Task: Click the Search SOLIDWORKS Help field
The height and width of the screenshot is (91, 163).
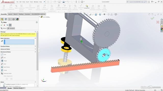Action: click(x=137, y=2)
